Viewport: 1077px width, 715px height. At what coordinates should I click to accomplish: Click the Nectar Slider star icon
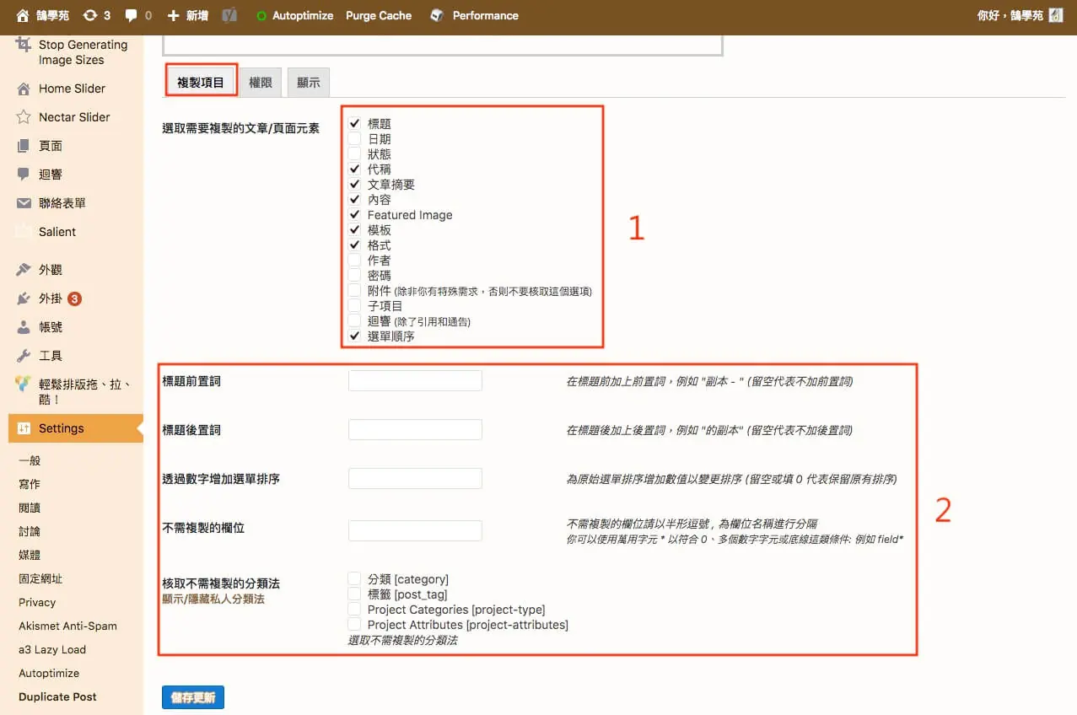tap(24, 117)
